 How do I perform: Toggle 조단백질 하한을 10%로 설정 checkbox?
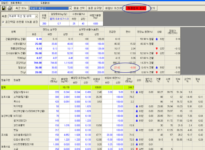click(x=3, y=22)
